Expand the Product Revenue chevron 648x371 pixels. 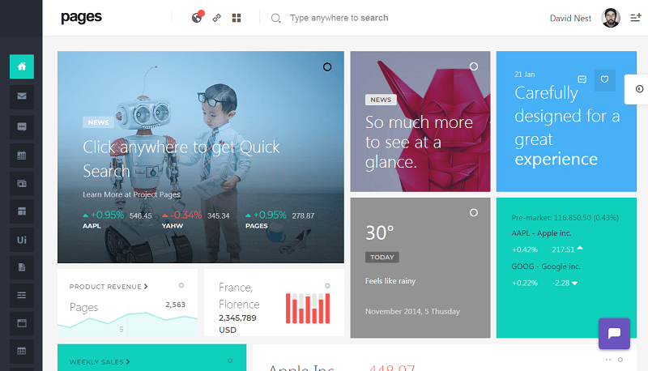(146, 286)
